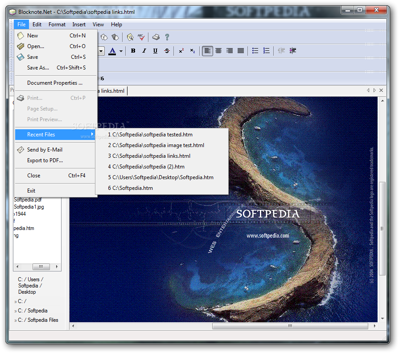This screenshot has height=353, width=399.
Task: Click the font color A icon
Action: point(112,51)
